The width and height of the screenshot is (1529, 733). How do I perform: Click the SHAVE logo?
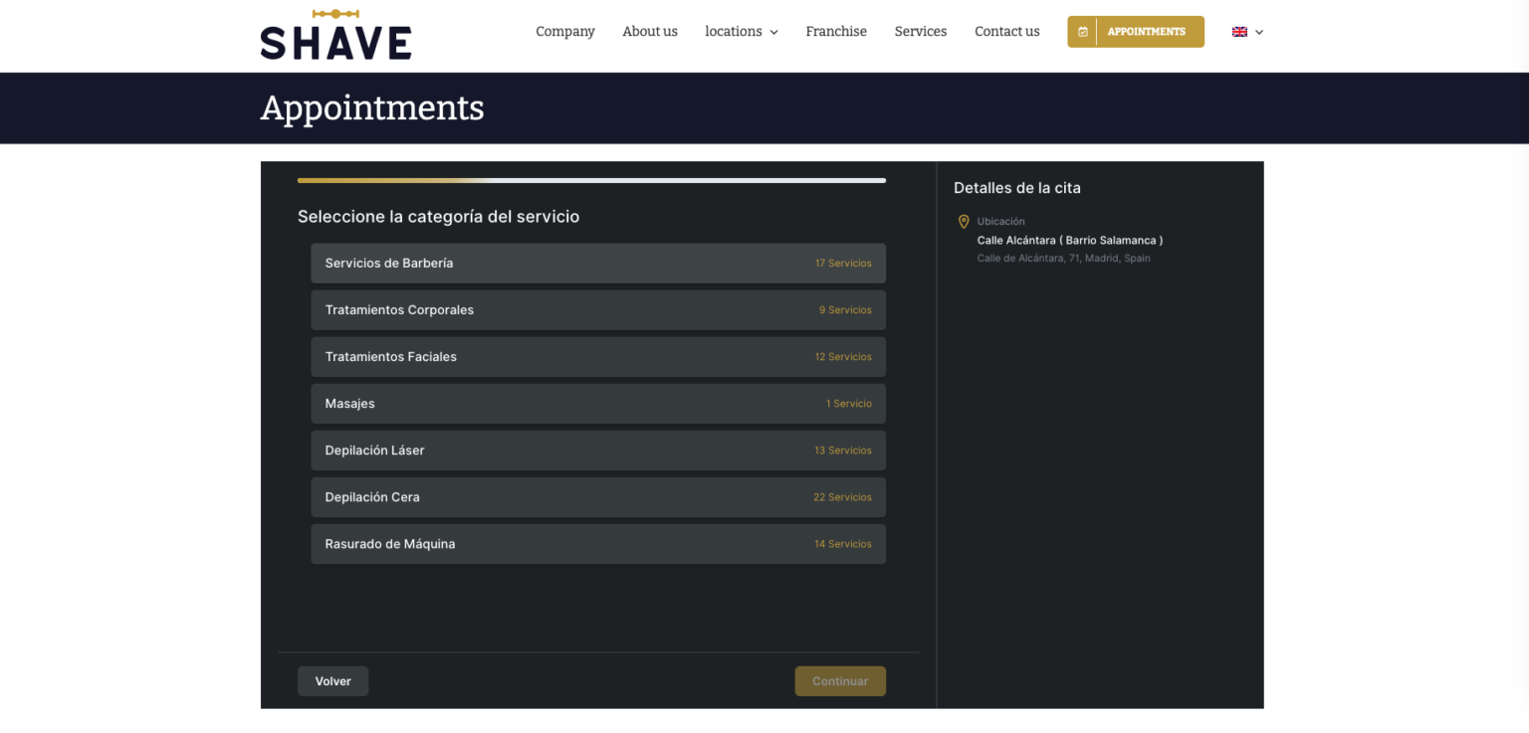pos(335,42)
